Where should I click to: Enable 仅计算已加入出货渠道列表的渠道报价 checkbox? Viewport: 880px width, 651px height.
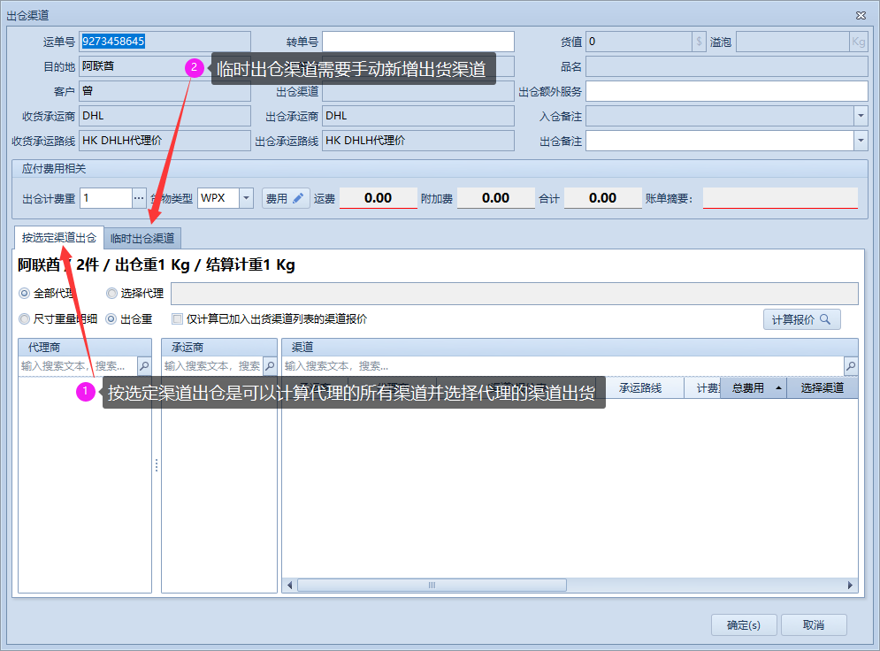tap(178, 319)
